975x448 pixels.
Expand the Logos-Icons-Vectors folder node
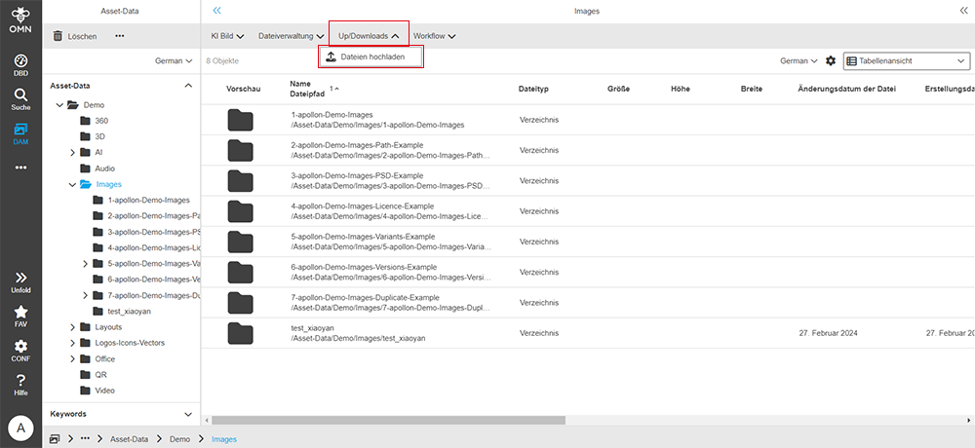click(x=72, y=343)
